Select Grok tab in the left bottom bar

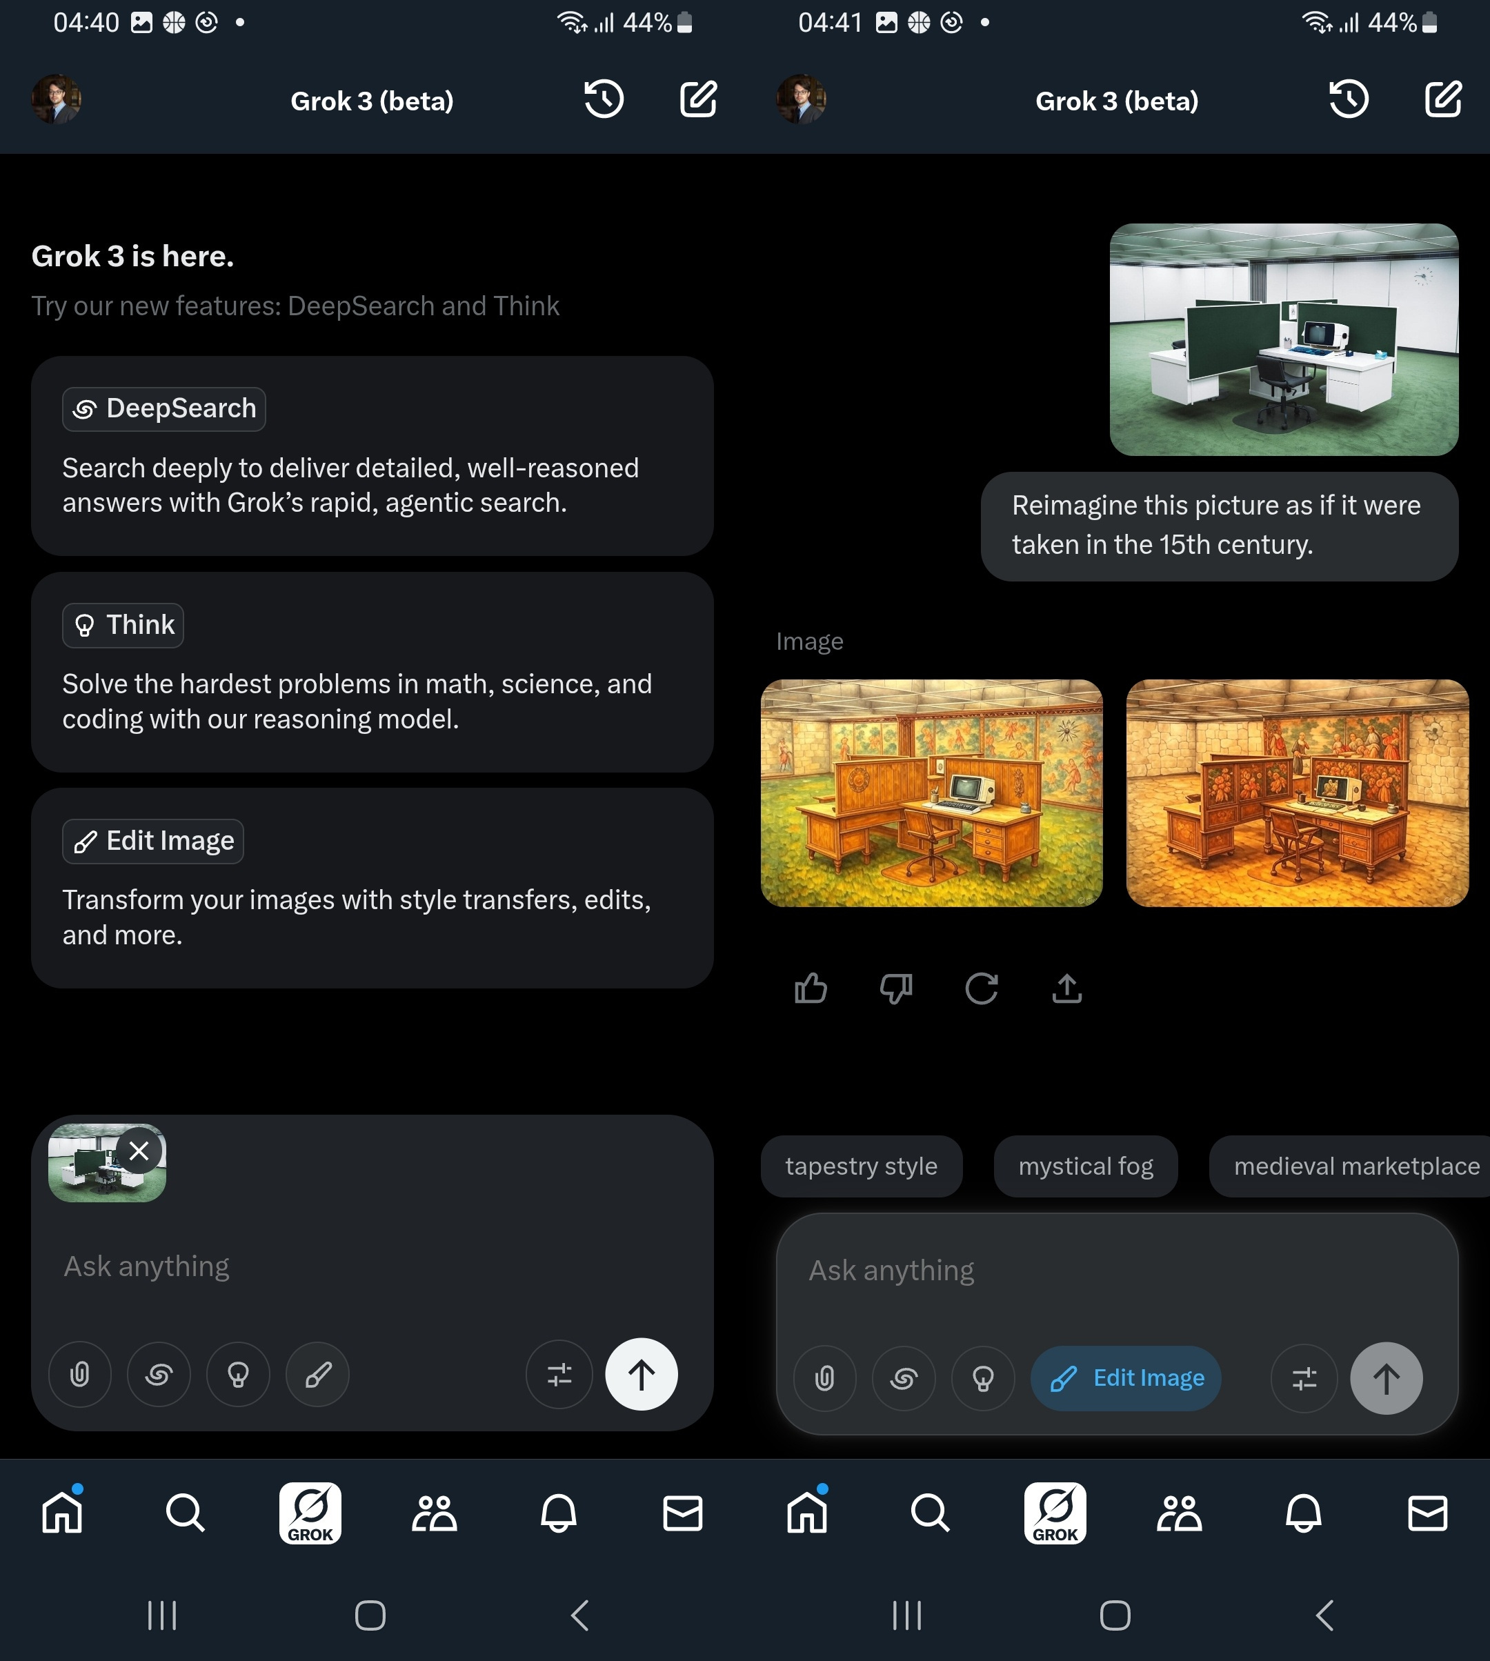pyautogui.click(x=310, y=1512)
